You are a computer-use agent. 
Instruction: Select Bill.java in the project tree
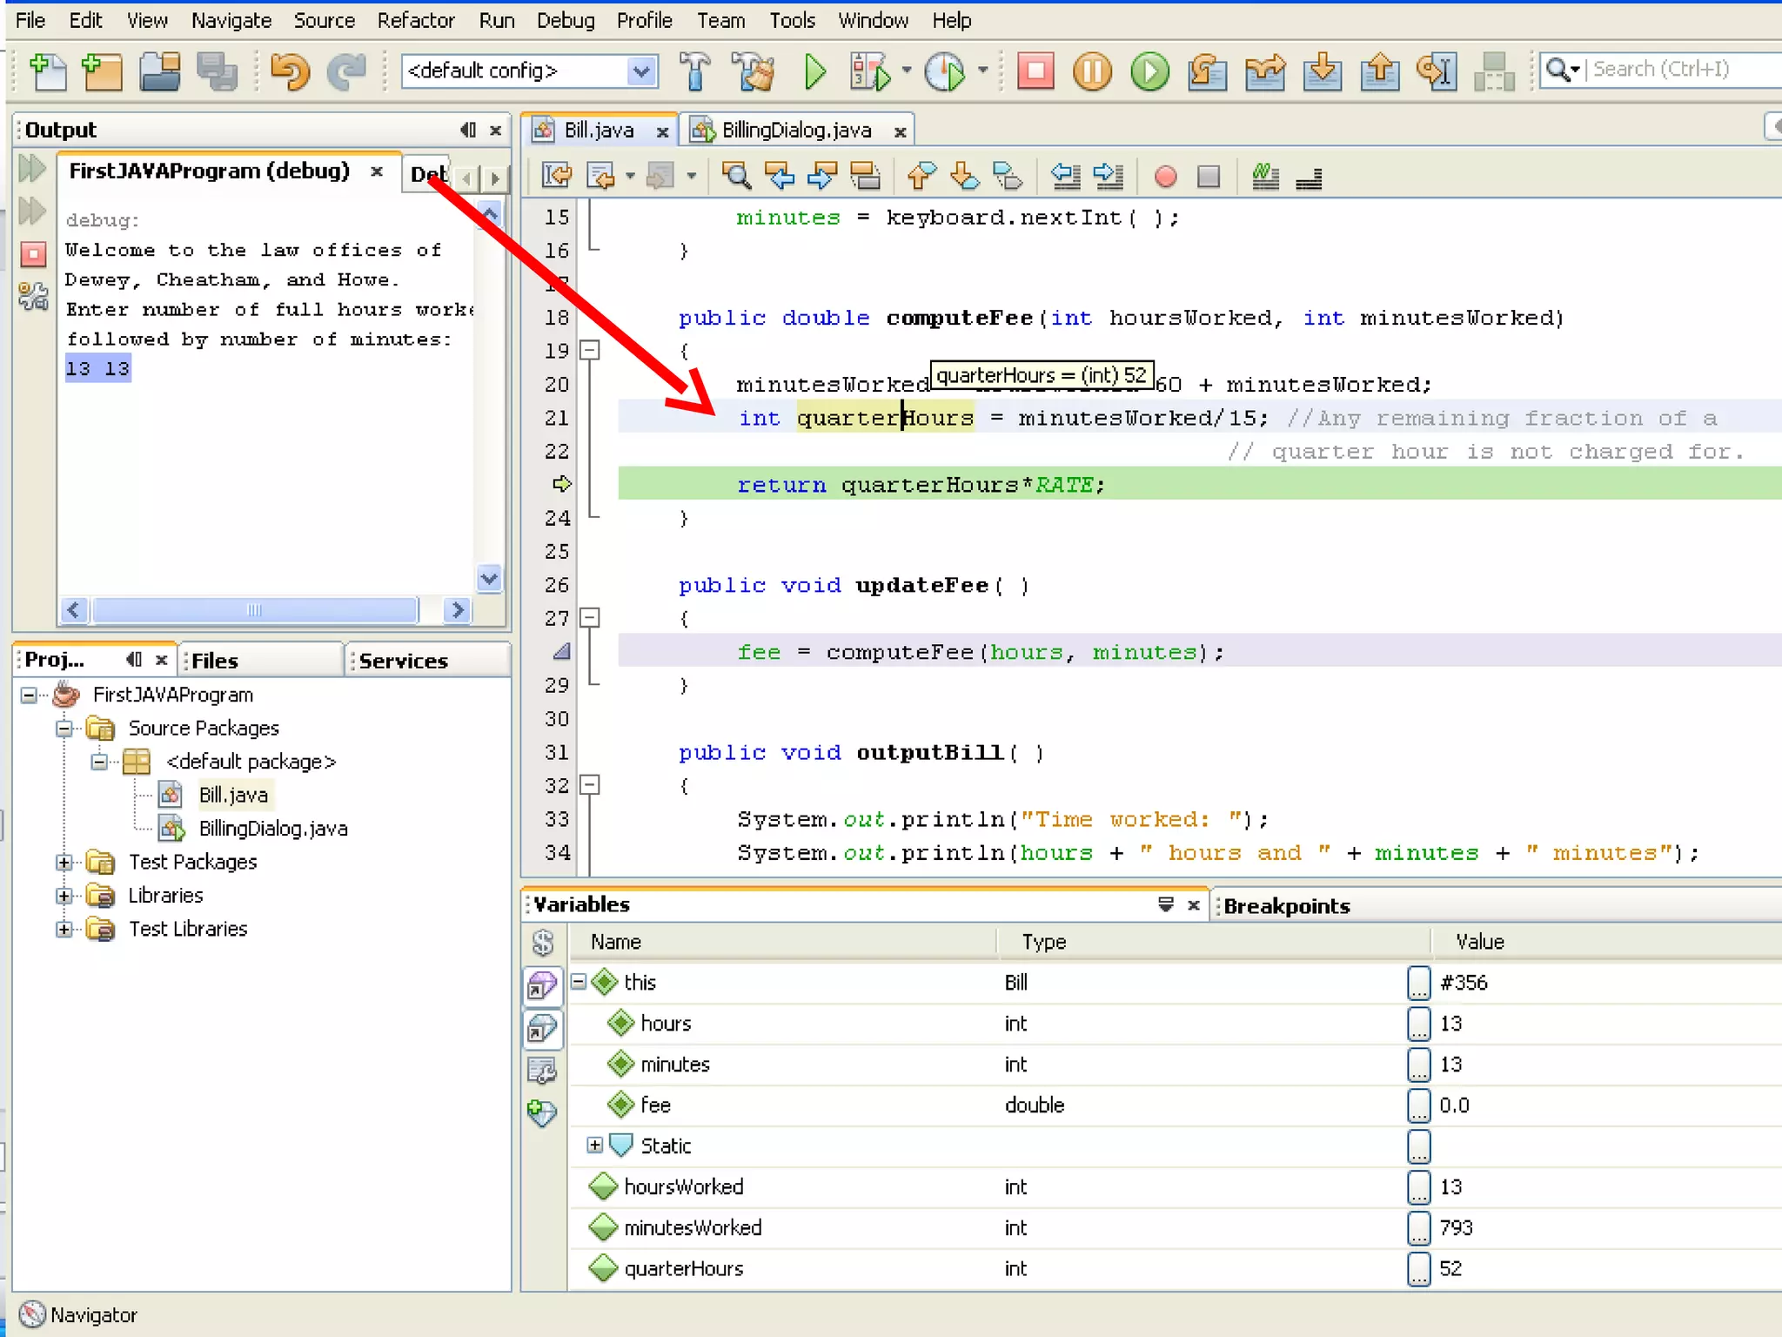[232, 795]
